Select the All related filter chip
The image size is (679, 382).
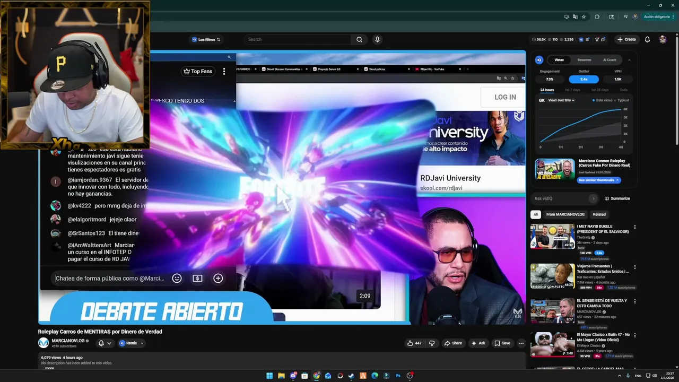point(536,214)
